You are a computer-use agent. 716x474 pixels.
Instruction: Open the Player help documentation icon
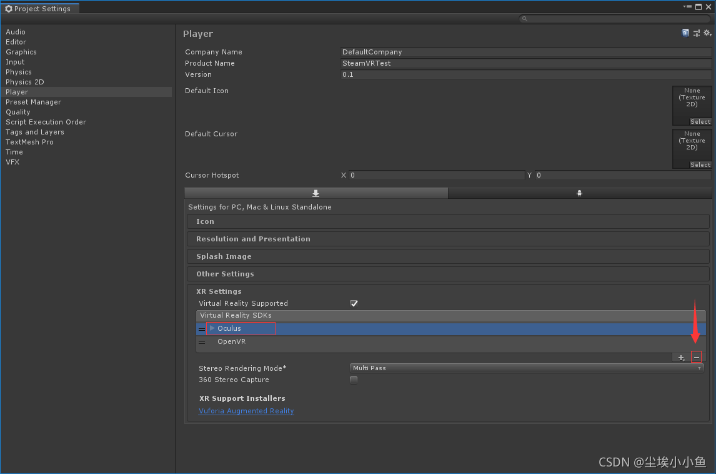click(685, 33)
